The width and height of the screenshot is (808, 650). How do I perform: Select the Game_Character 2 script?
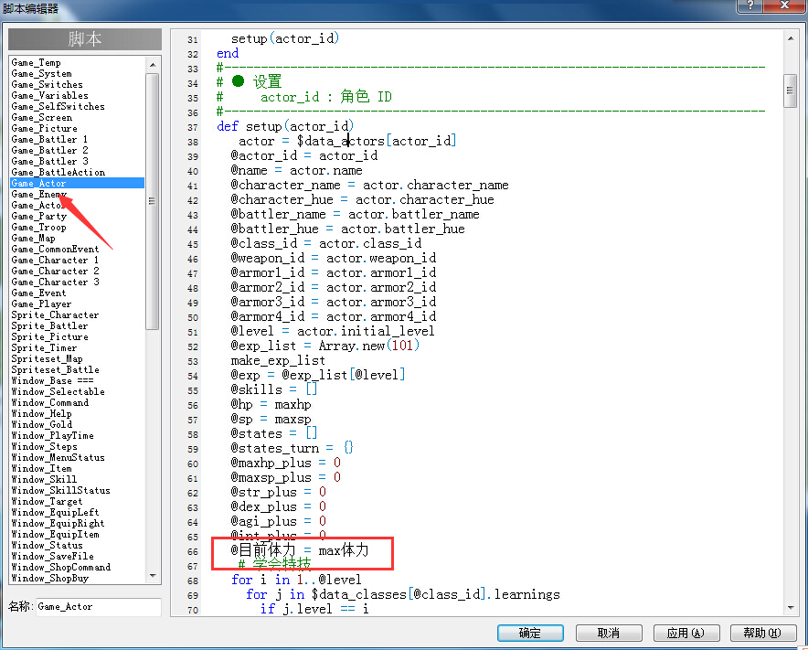pyautogui.click(x=55, y=272)
